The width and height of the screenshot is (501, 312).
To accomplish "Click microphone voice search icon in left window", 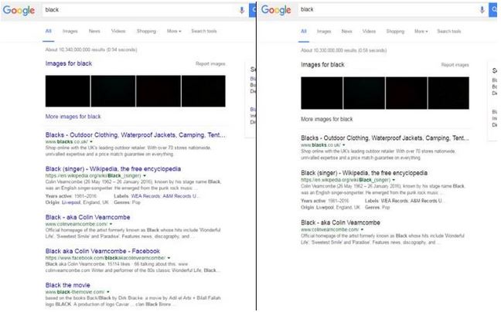I will 242,10.
